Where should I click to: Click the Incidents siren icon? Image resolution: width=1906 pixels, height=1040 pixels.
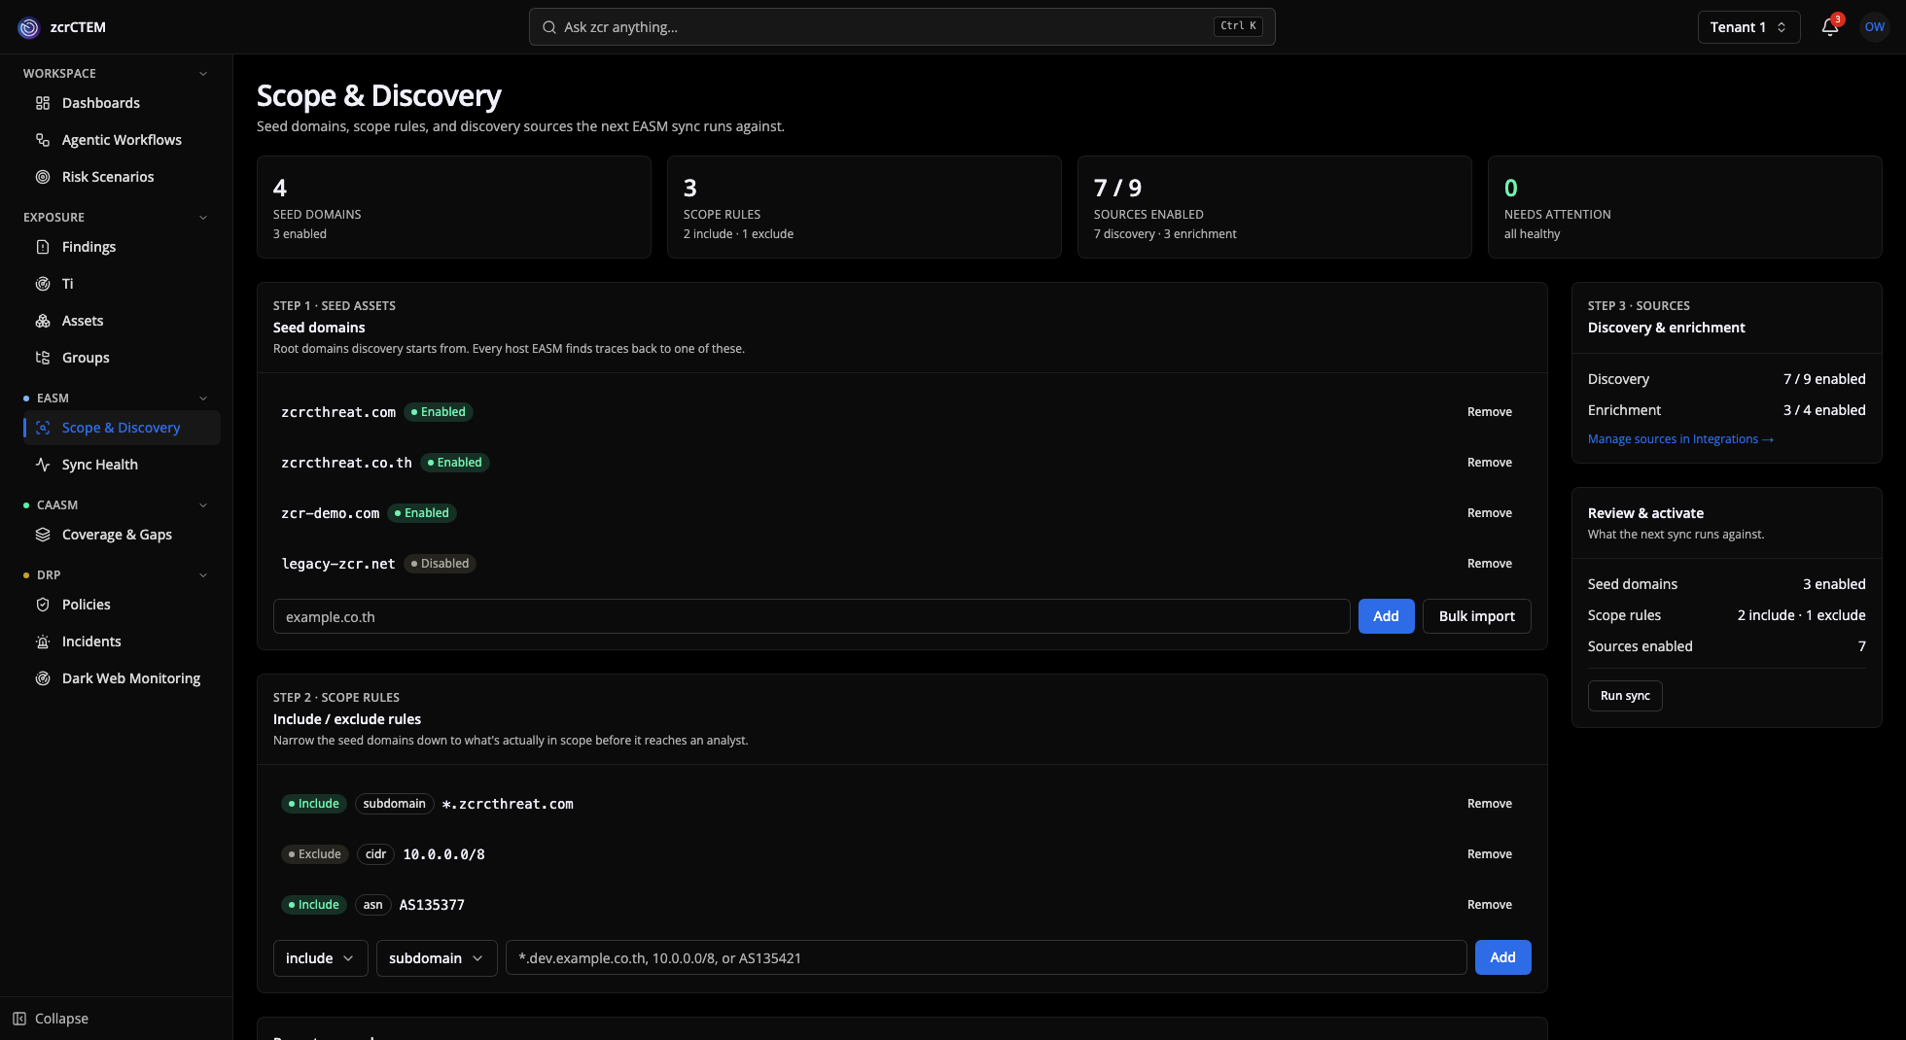(x=43, y=641)
